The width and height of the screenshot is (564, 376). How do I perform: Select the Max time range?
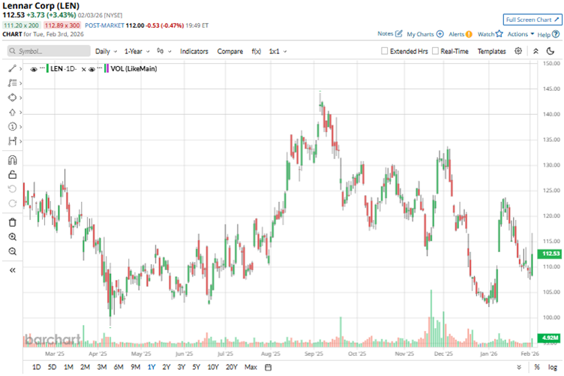[x=250, y=367]
